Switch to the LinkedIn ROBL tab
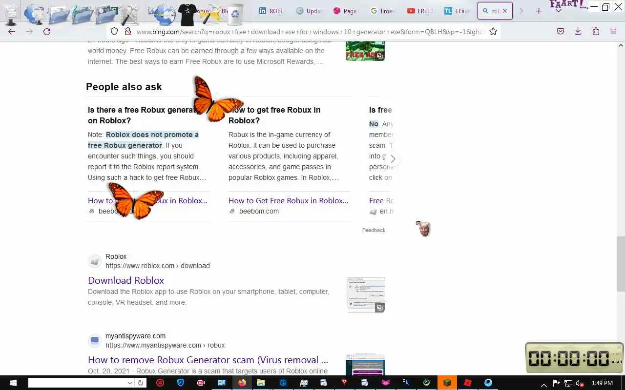 point(271,11)
